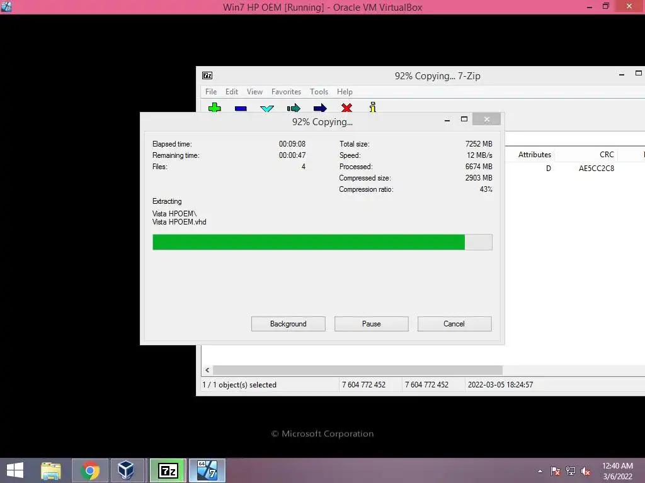Click the cyan Test checkmark icon

click(x=267, y=108)
